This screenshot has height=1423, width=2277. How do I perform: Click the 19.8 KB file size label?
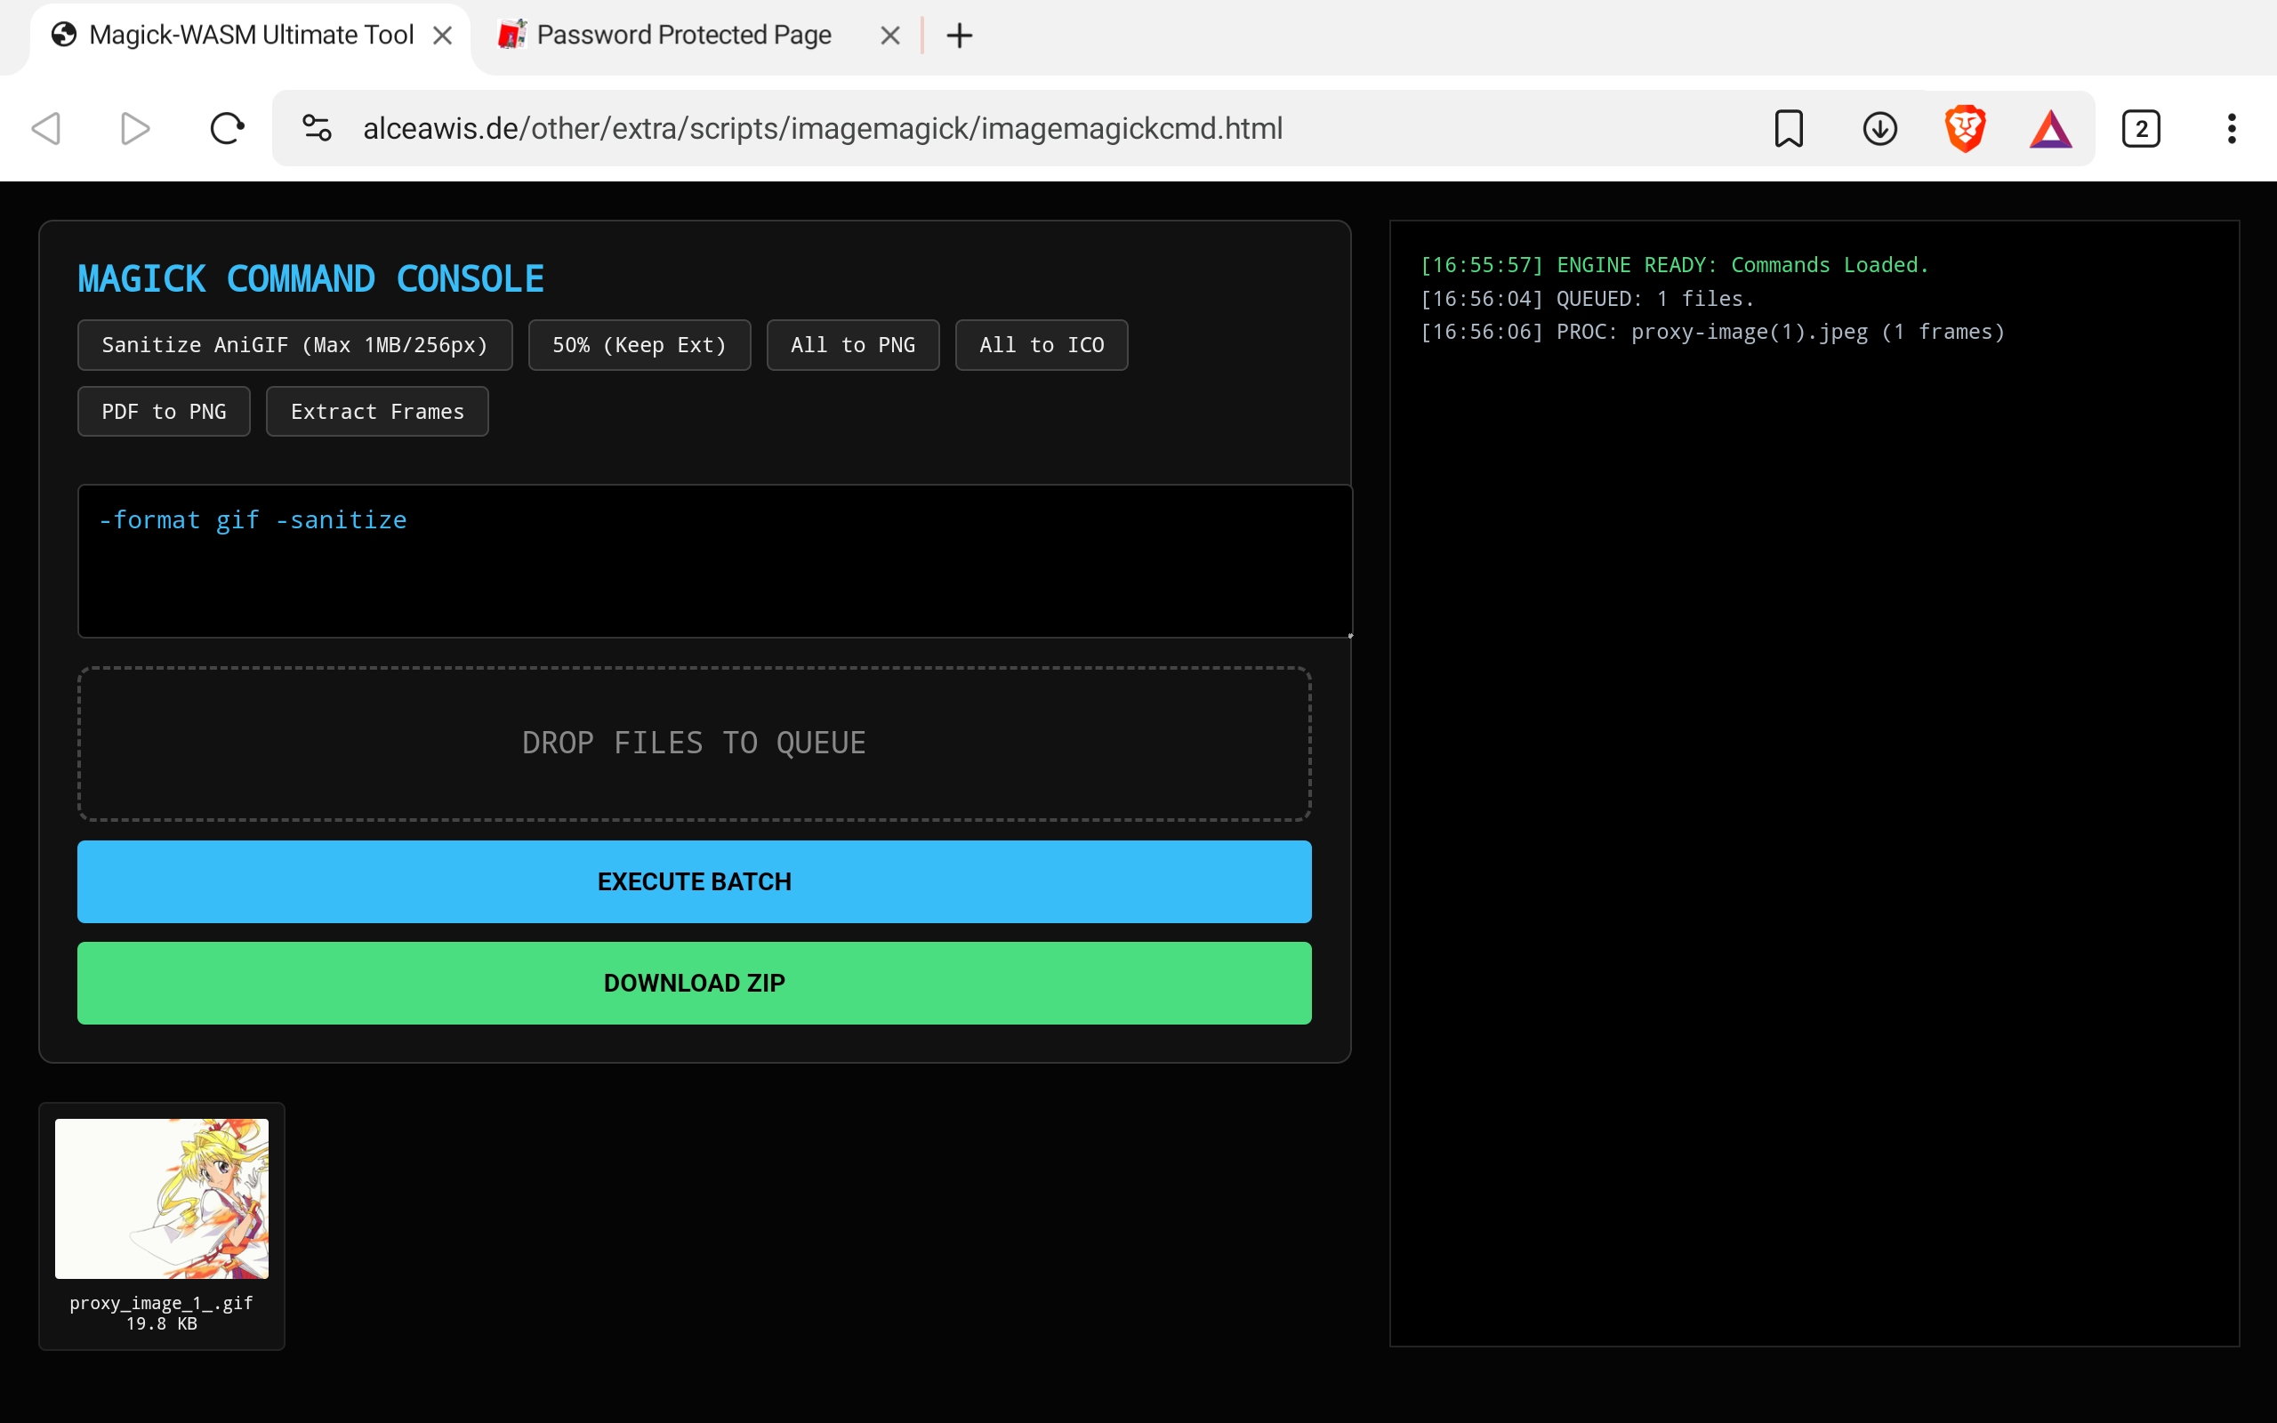[x=162, y=1323]
